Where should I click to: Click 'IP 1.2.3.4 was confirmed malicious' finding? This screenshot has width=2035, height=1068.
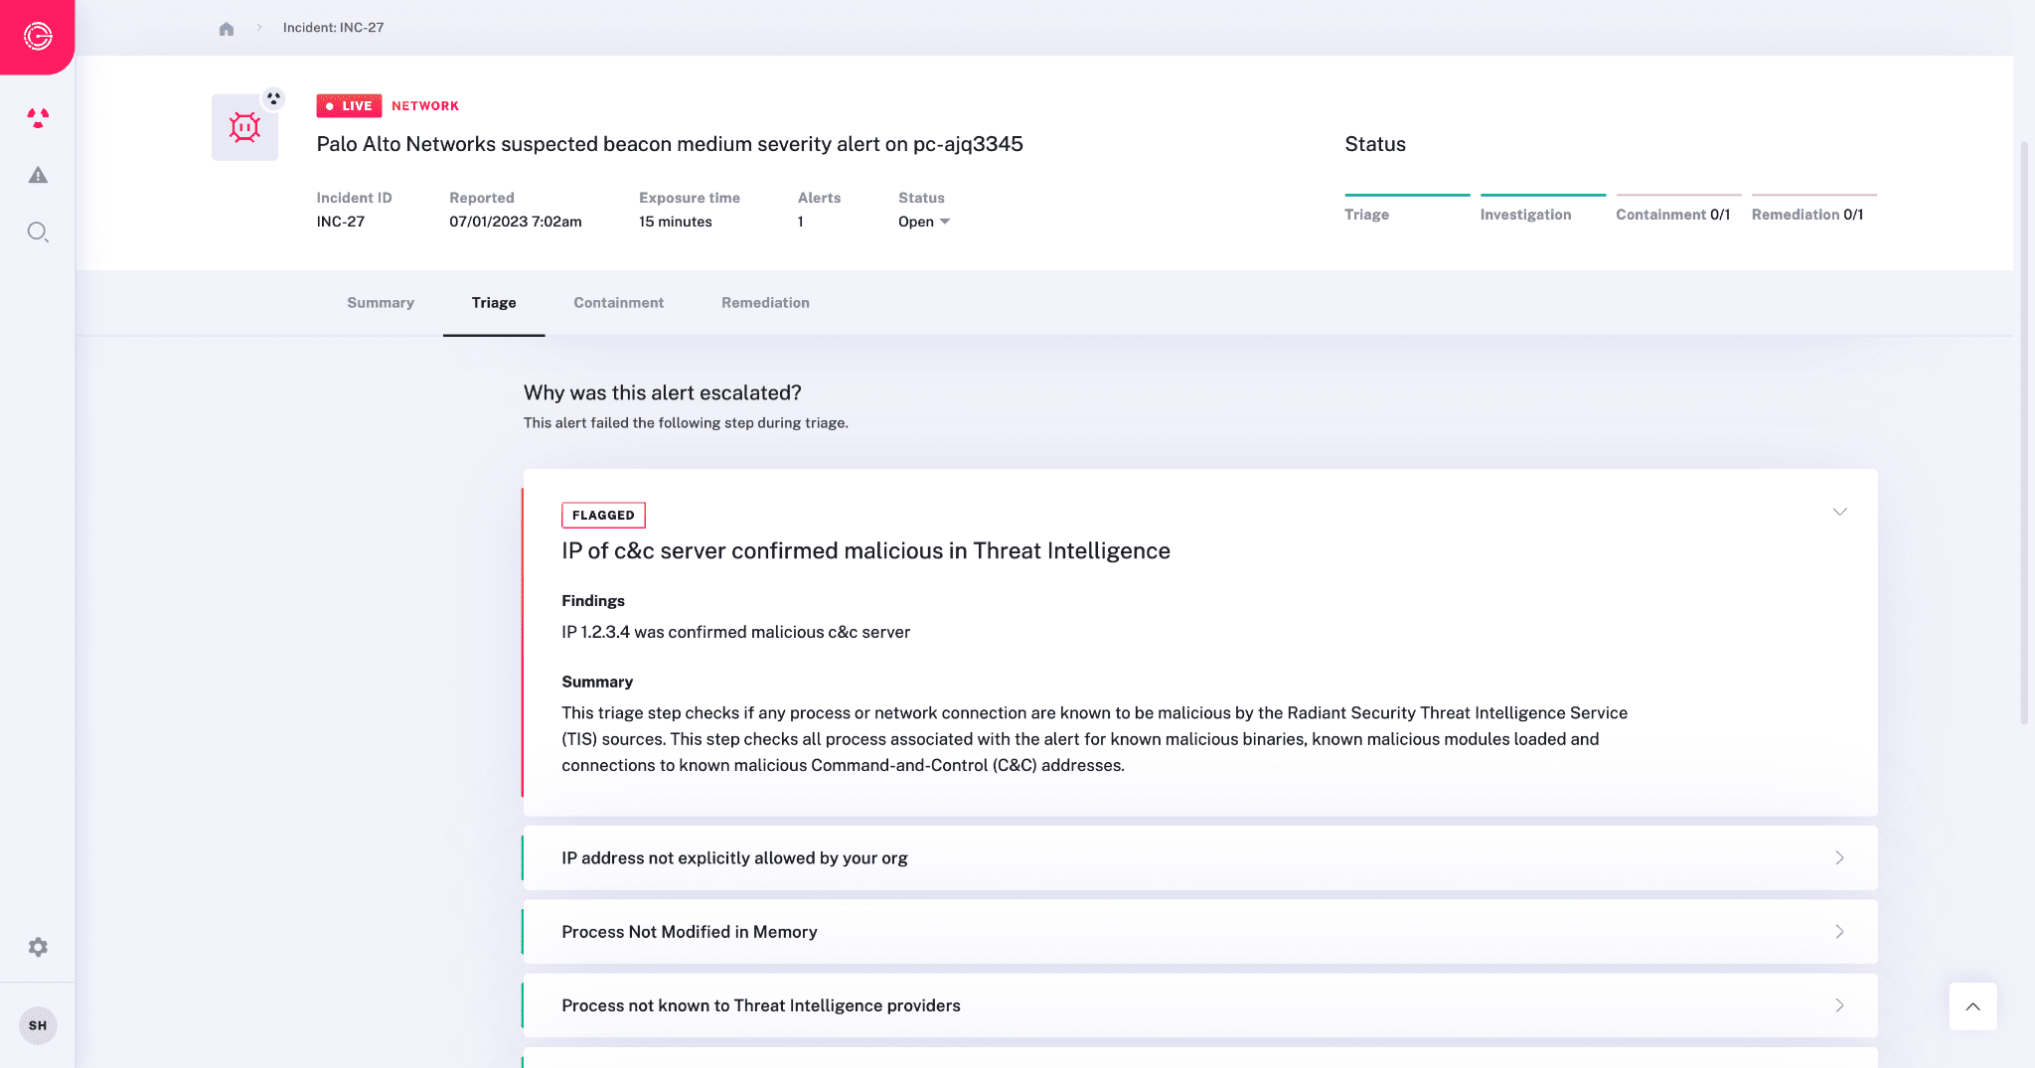pos(735,632)
